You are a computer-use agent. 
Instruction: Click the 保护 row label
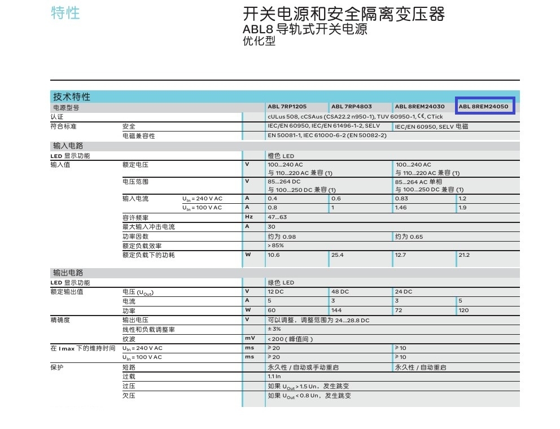click(57, 367)
